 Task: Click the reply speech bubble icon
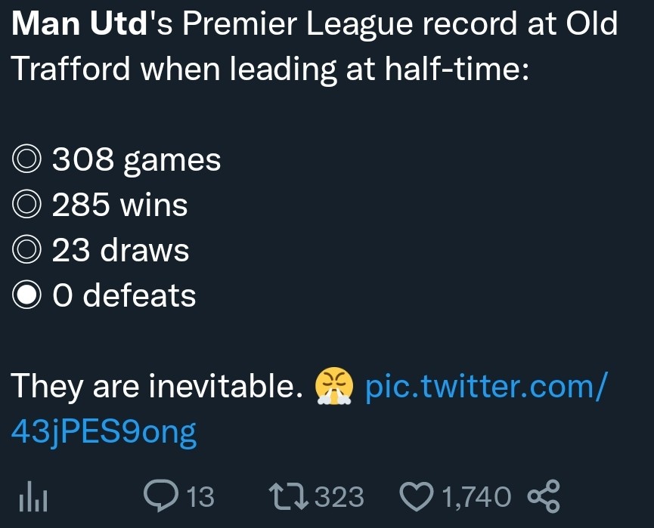tap(159, 496)
